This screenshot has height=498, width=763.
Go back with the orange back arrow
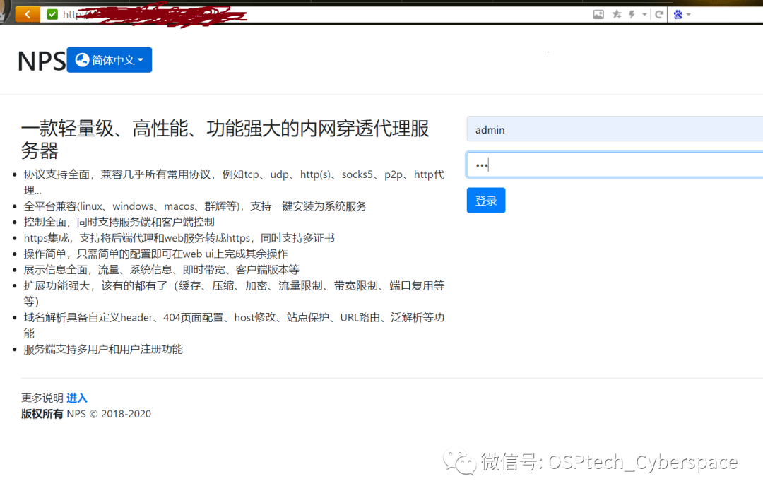(x=28, y=14)
